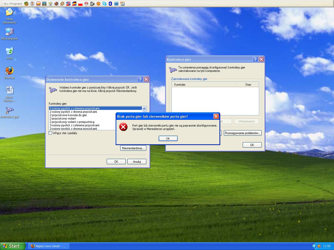
Task: Select 2-przyciskowy wolant list entry
Action: pos(82,118)
